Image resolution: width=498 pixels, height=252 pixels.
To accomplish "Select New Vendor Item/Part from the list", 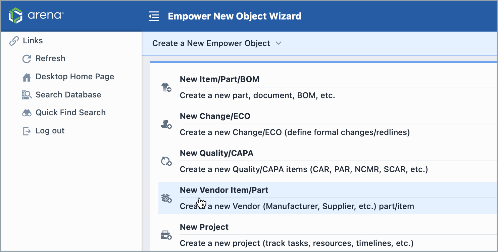I will tap(224, 190).
